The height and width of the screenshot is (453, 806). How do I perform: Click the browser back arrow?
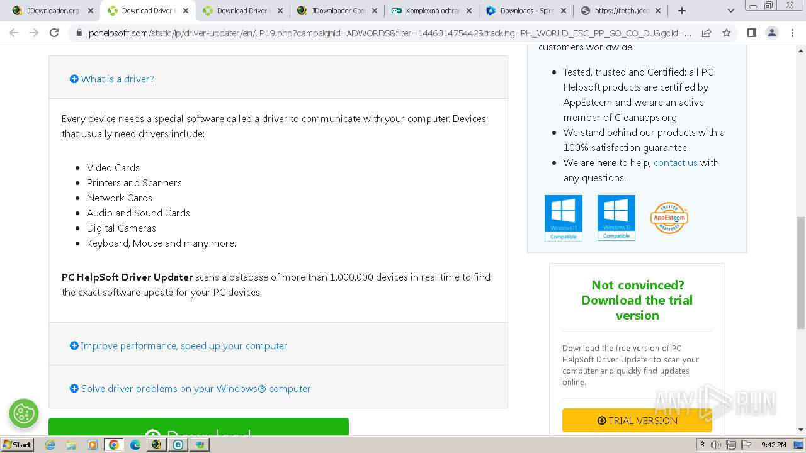(14, 33)
